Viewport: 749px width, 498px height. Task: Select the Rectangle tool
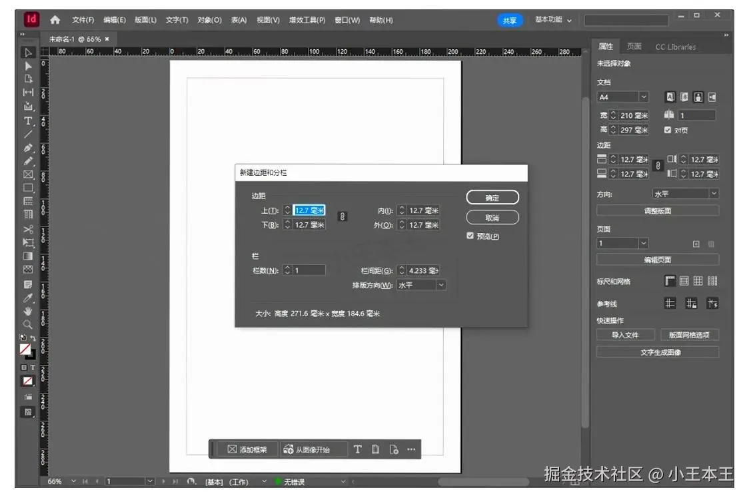[28, 188]
